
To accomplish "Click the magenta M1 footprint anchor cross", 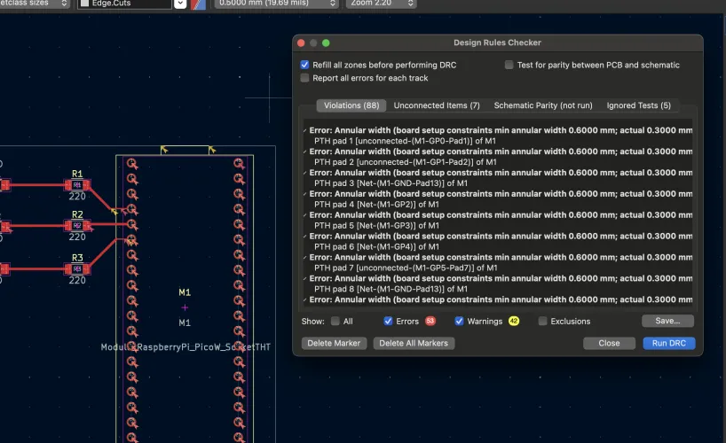I will click(x=185, y=307).
